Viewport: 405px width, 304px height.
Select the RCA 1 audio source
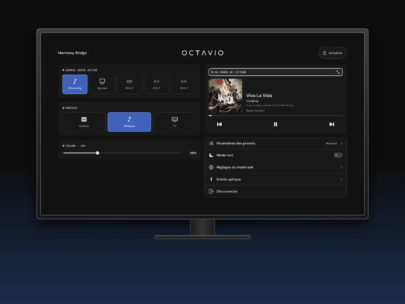(157, 84)
